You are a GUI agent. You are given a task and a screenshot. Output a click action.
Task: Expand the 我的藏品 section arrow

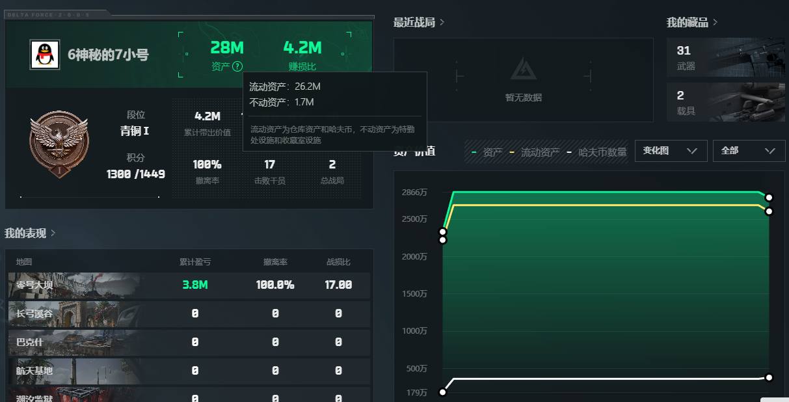coord(715,23)
